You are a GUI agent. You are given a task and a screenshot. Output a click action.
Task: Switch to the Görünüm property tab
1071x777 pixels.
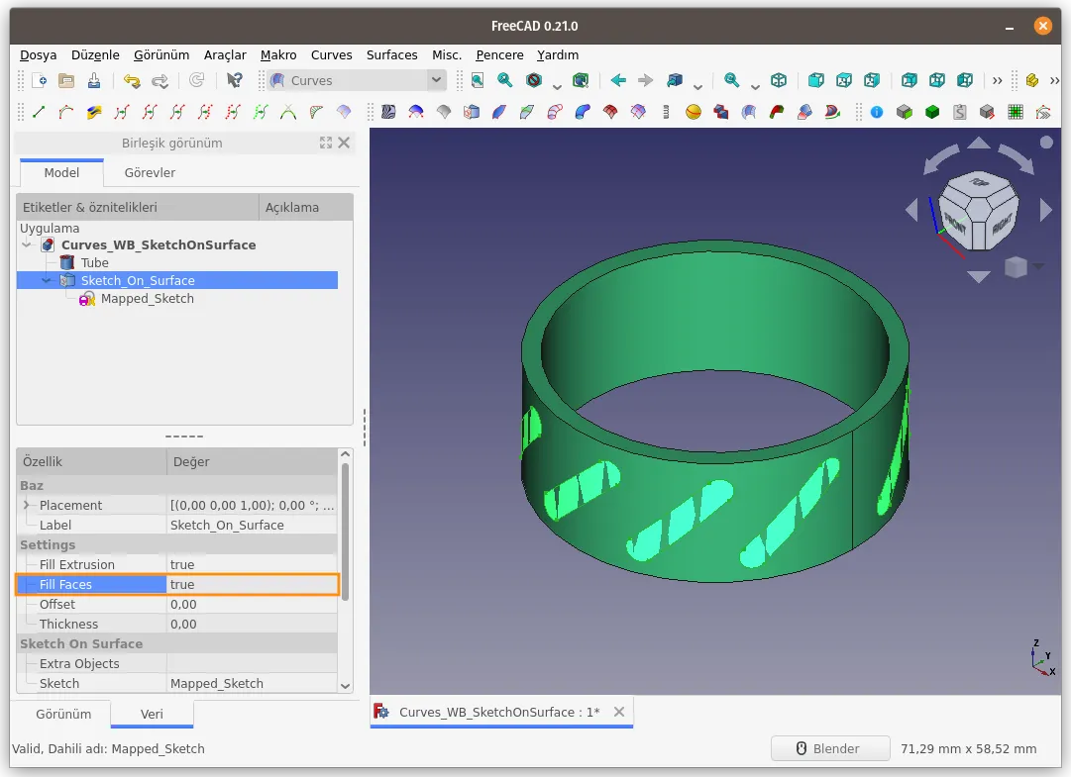(x=63, y=714)
